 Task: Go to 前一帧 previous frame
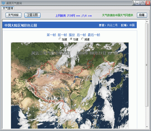[x=62, y=35]
